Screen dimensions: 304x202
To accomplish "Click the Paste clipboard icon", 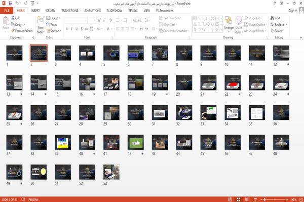I will (6, 21).
